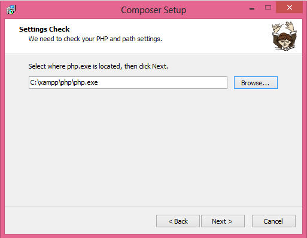This screenshot has height=238, width=307.
Task: Click the Composer Setup title bar text
Action: (154, 10)
